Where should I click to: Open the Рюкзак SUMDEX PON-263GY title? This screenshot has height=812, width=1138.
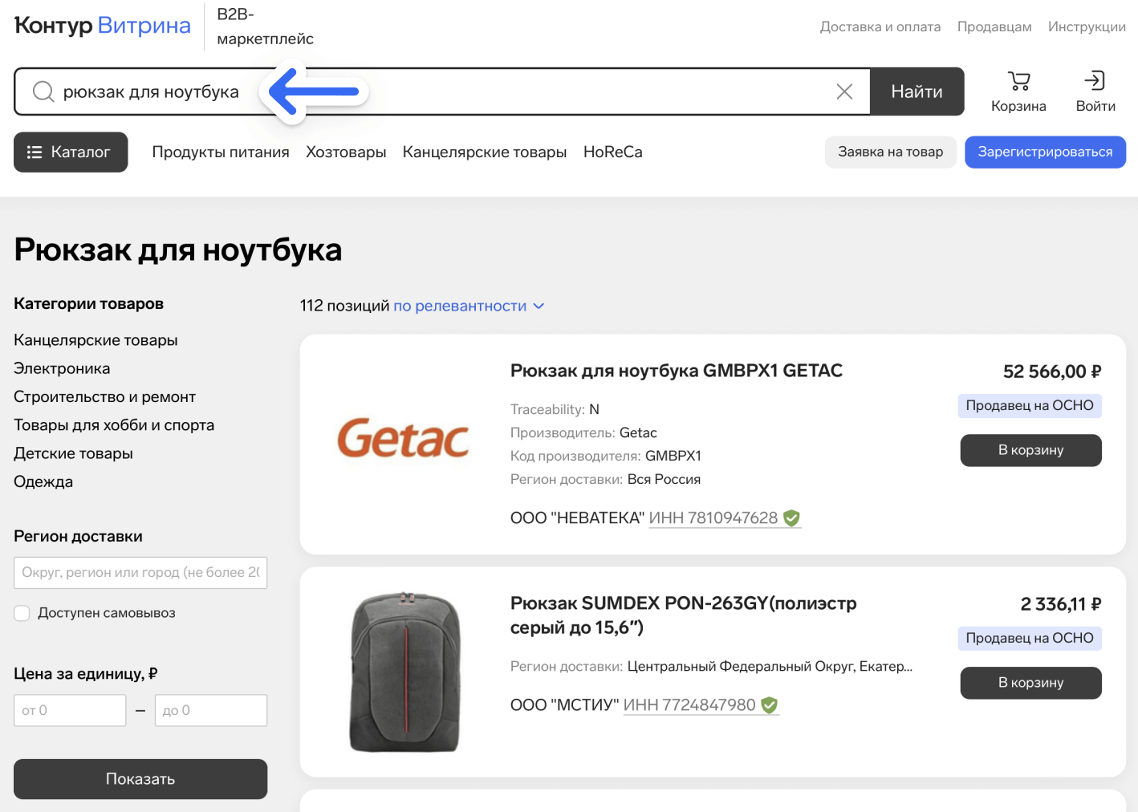tap(684, 615)
